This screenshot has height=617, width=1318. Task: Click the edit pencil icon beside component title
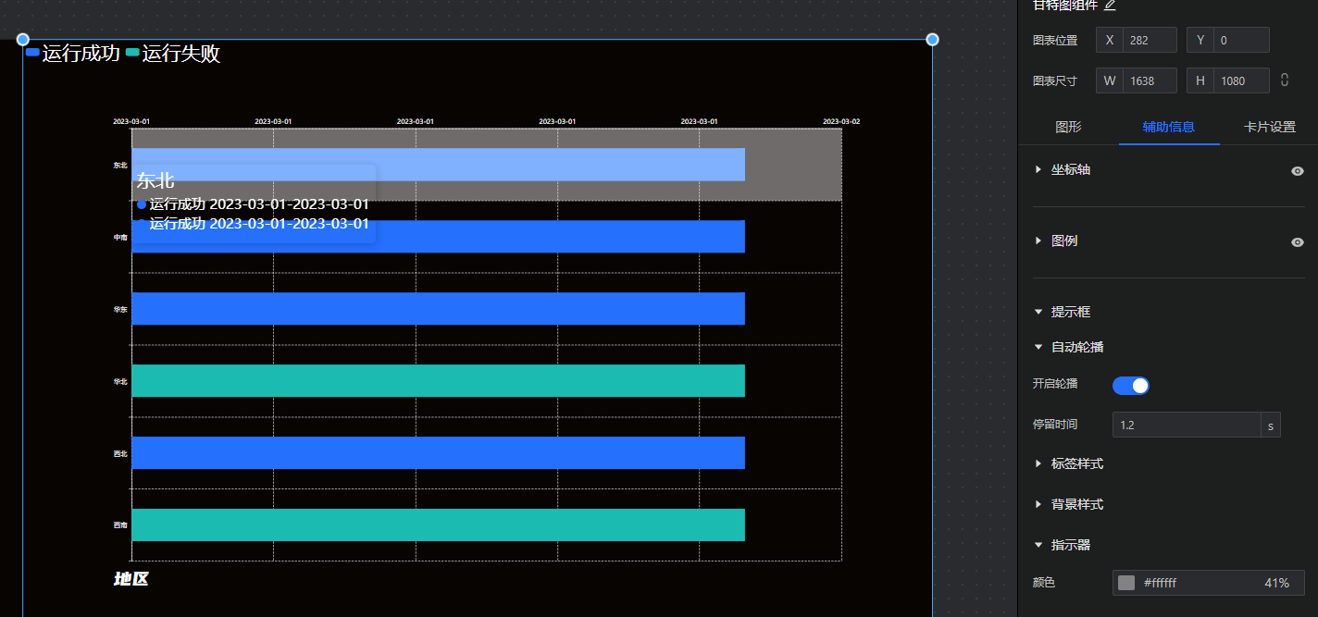pyautogui.click(x=1110, y=5)
